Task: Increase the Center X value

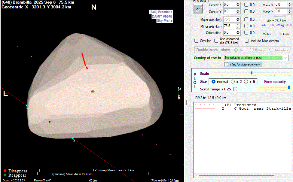Action: coord(238,4)
